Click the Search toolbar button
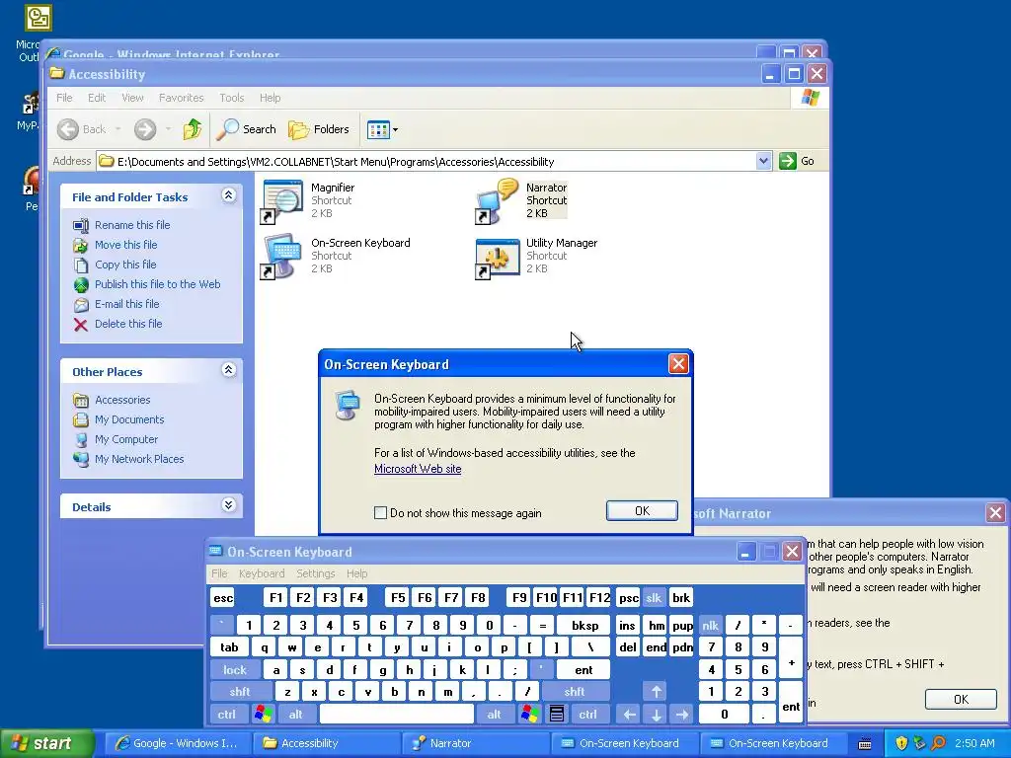Viewport: 1011px width, 758px height. pyautogui.click(x=246, y=129)
